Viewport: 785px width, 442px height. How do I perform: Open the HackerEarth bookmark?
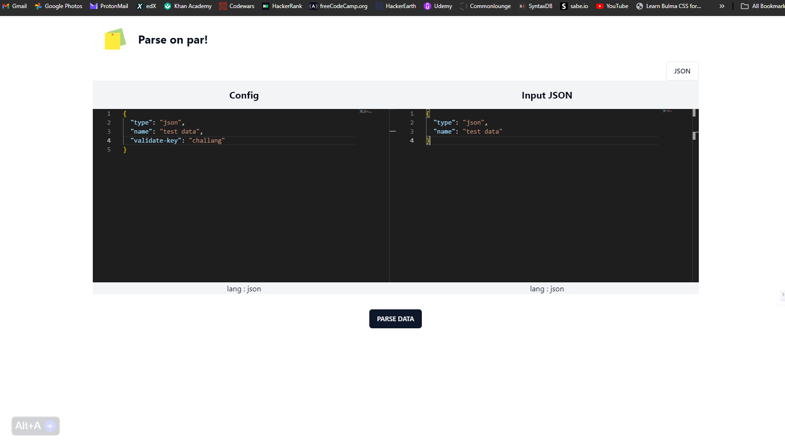pyautogui.click(x=396, y=6)
